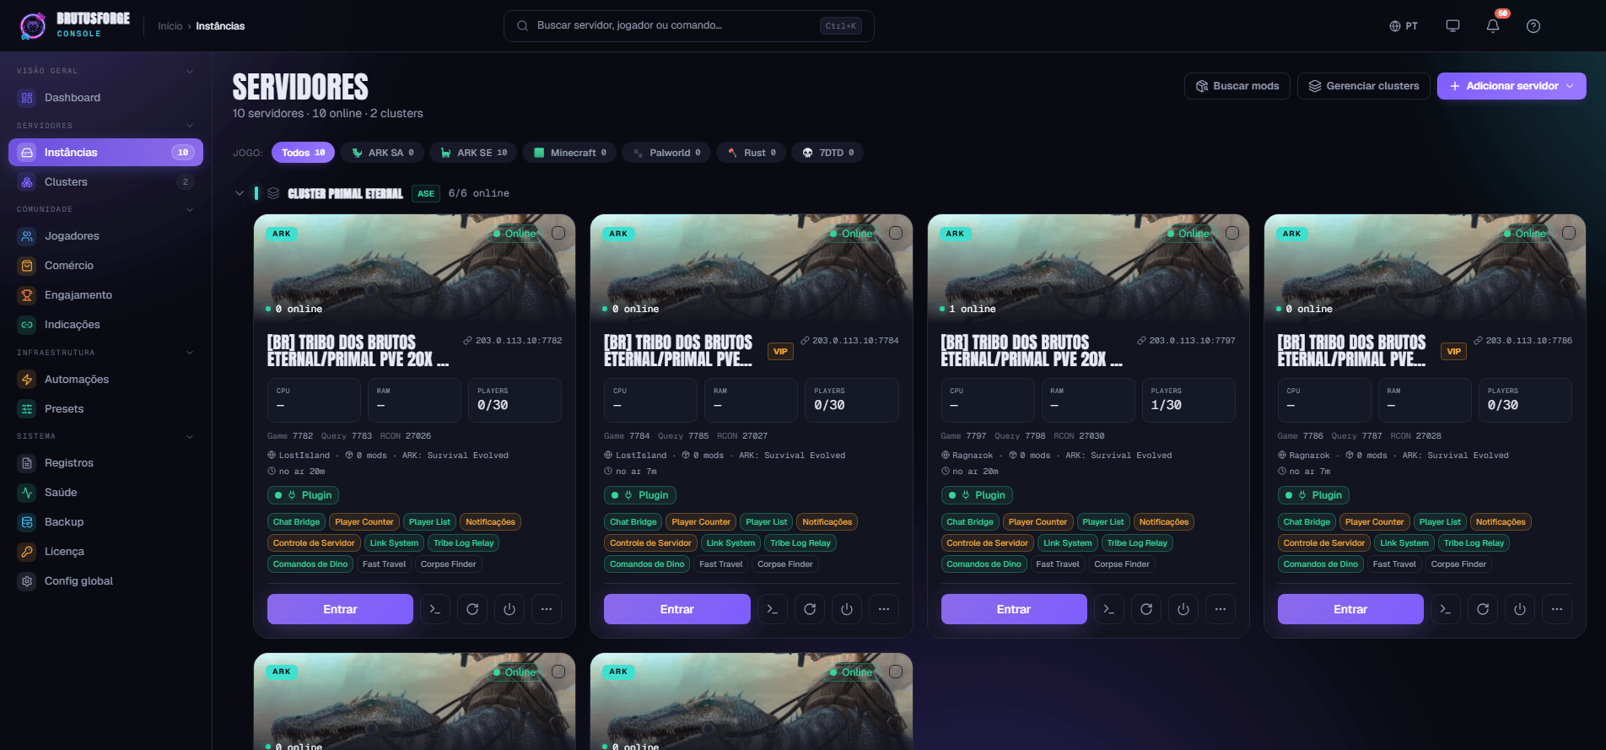The width and height of the screenshot is (1606, 750).
Task: Copy the address 203.0.113.10:7797
Action: 1186,341
